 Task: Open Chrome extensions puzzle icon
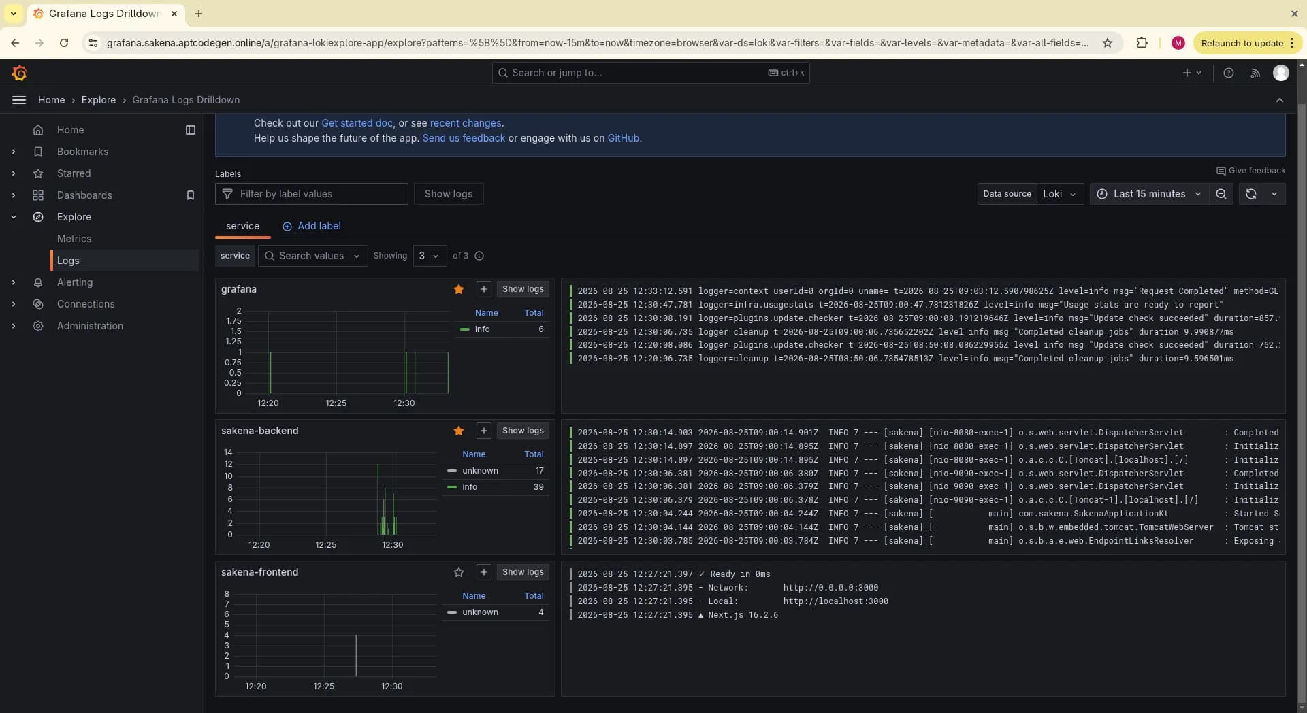1142,43
